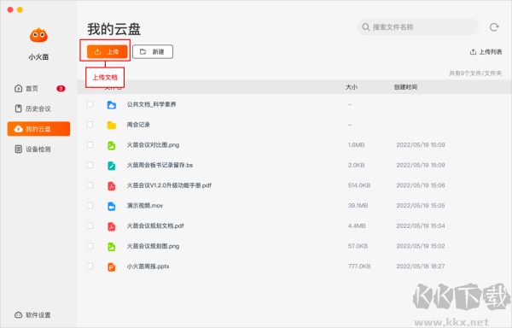Screen dimensions: 512x328
Task: Click the magnifier icon in search box
Action: pos(366,27)
